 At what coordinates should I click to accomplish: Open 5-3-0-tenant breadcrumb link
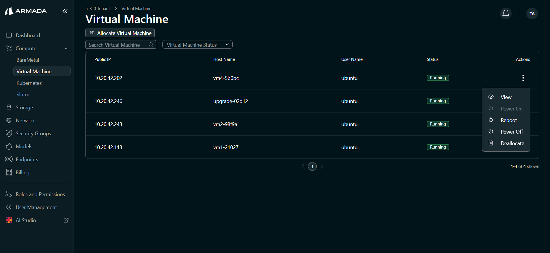98,9
